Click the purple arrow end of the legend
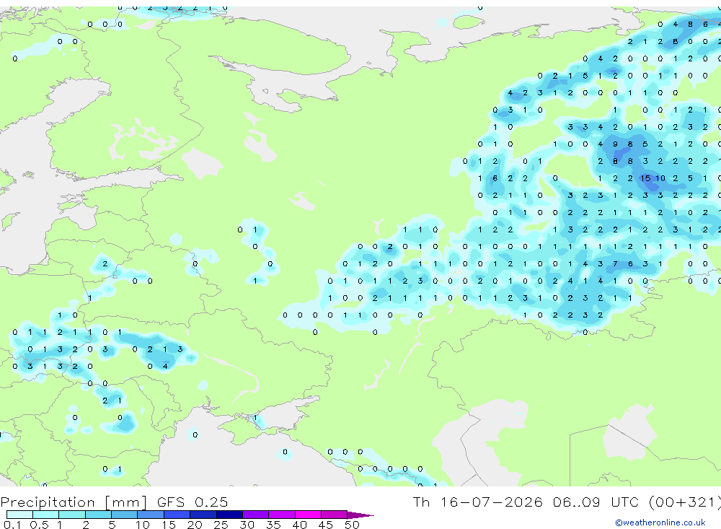Image resolution: width=721 pixels, height=529 pixels. (360, 515)
